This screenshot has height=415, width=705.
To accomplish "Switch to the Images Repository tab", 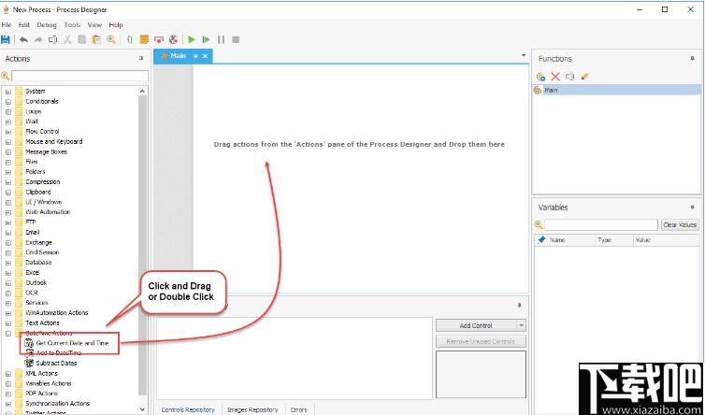I will click(252, 409).
